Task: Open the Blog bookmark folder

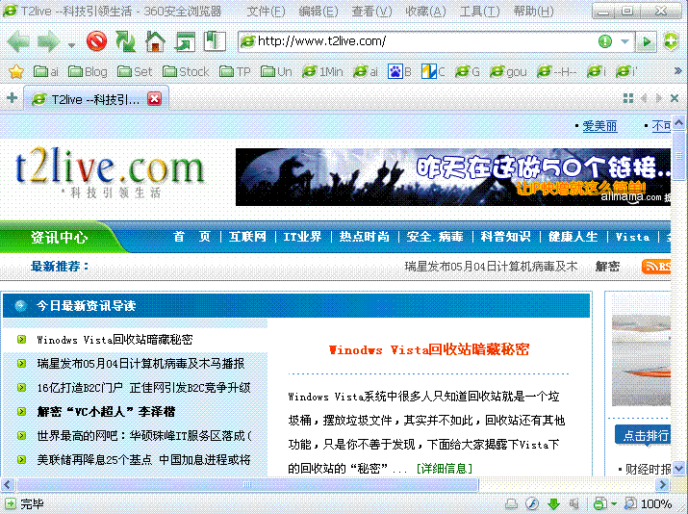Action: 88,71
